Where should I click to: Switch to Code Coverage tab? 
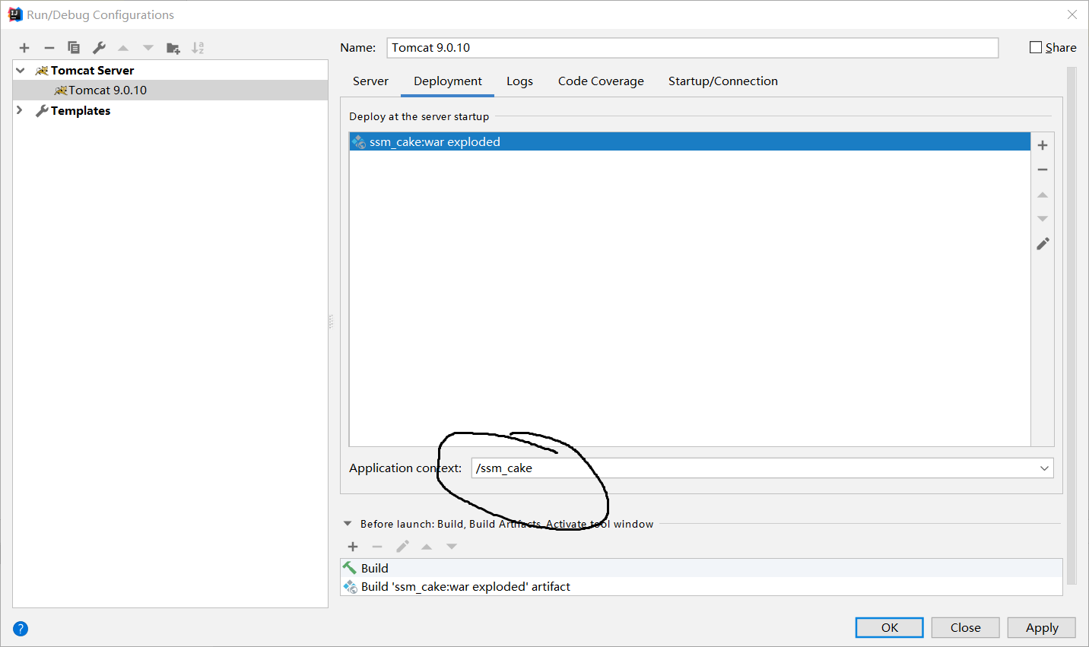point(601,81)
